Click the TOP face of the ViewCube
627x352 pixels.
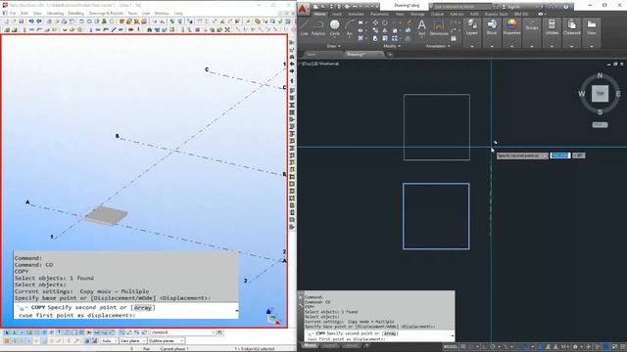pyautogui.click(x=600, y=94)
